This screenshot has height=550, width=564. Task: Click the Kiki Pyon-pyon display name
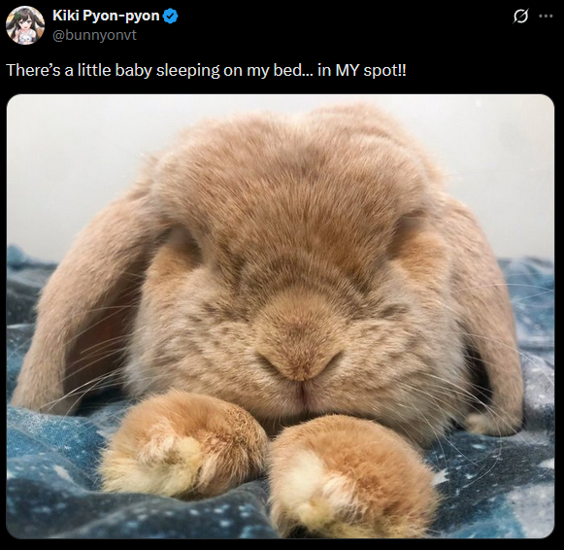point(106,16)
